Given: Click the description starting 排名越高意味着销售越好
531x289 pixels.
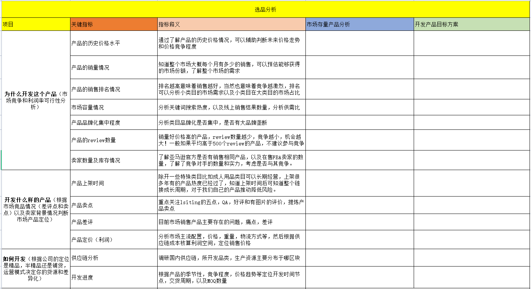Looking at the screenshot, I should (231, 89).
